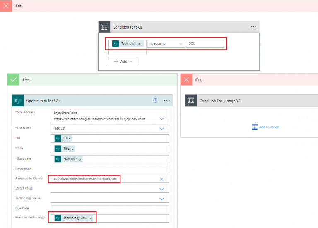
Task: Expand the Technology Value dropdown
Action: click(161, 199)
